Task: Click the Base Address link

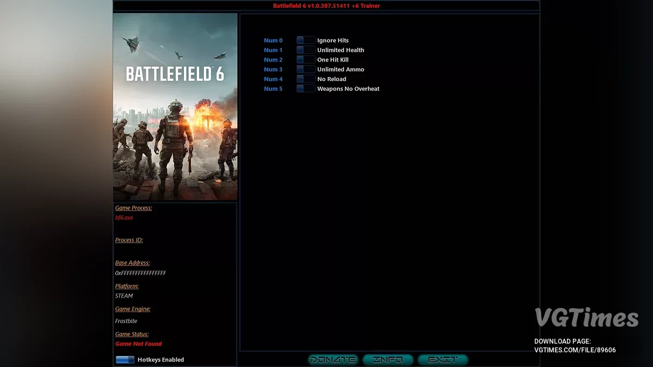Action: 133,263
